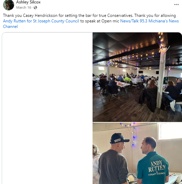The image size is (182, 184).
Task: Open Andy Rutten for St Joseph County Council page
Action: [x=41, y=21]
